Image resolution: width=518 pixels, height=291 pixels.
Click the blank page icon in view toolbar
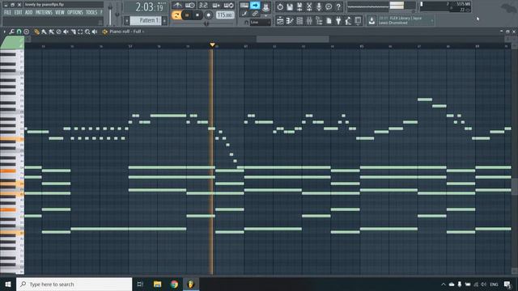click(x=329, y=21)
